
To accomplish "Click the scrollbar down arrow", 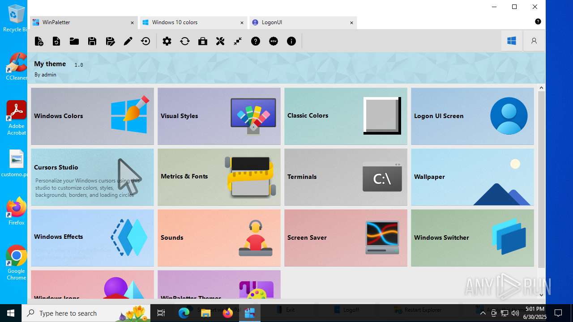I will 541,295.
